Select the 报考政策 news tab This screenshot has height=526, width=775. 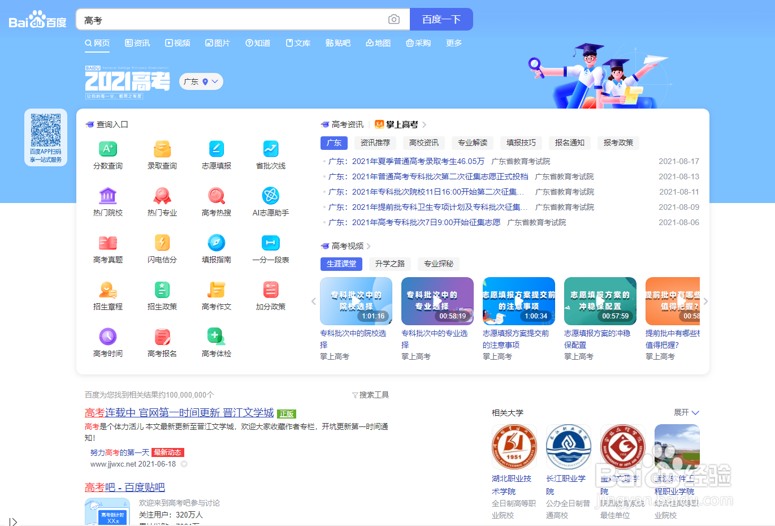point(618,143)
